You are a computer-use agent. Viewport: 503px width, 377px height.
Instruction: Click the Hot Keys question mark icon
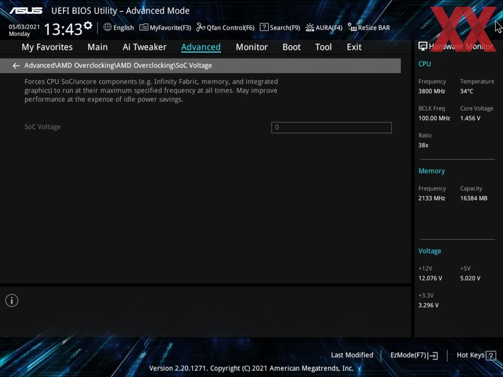(x=491, y=356)
